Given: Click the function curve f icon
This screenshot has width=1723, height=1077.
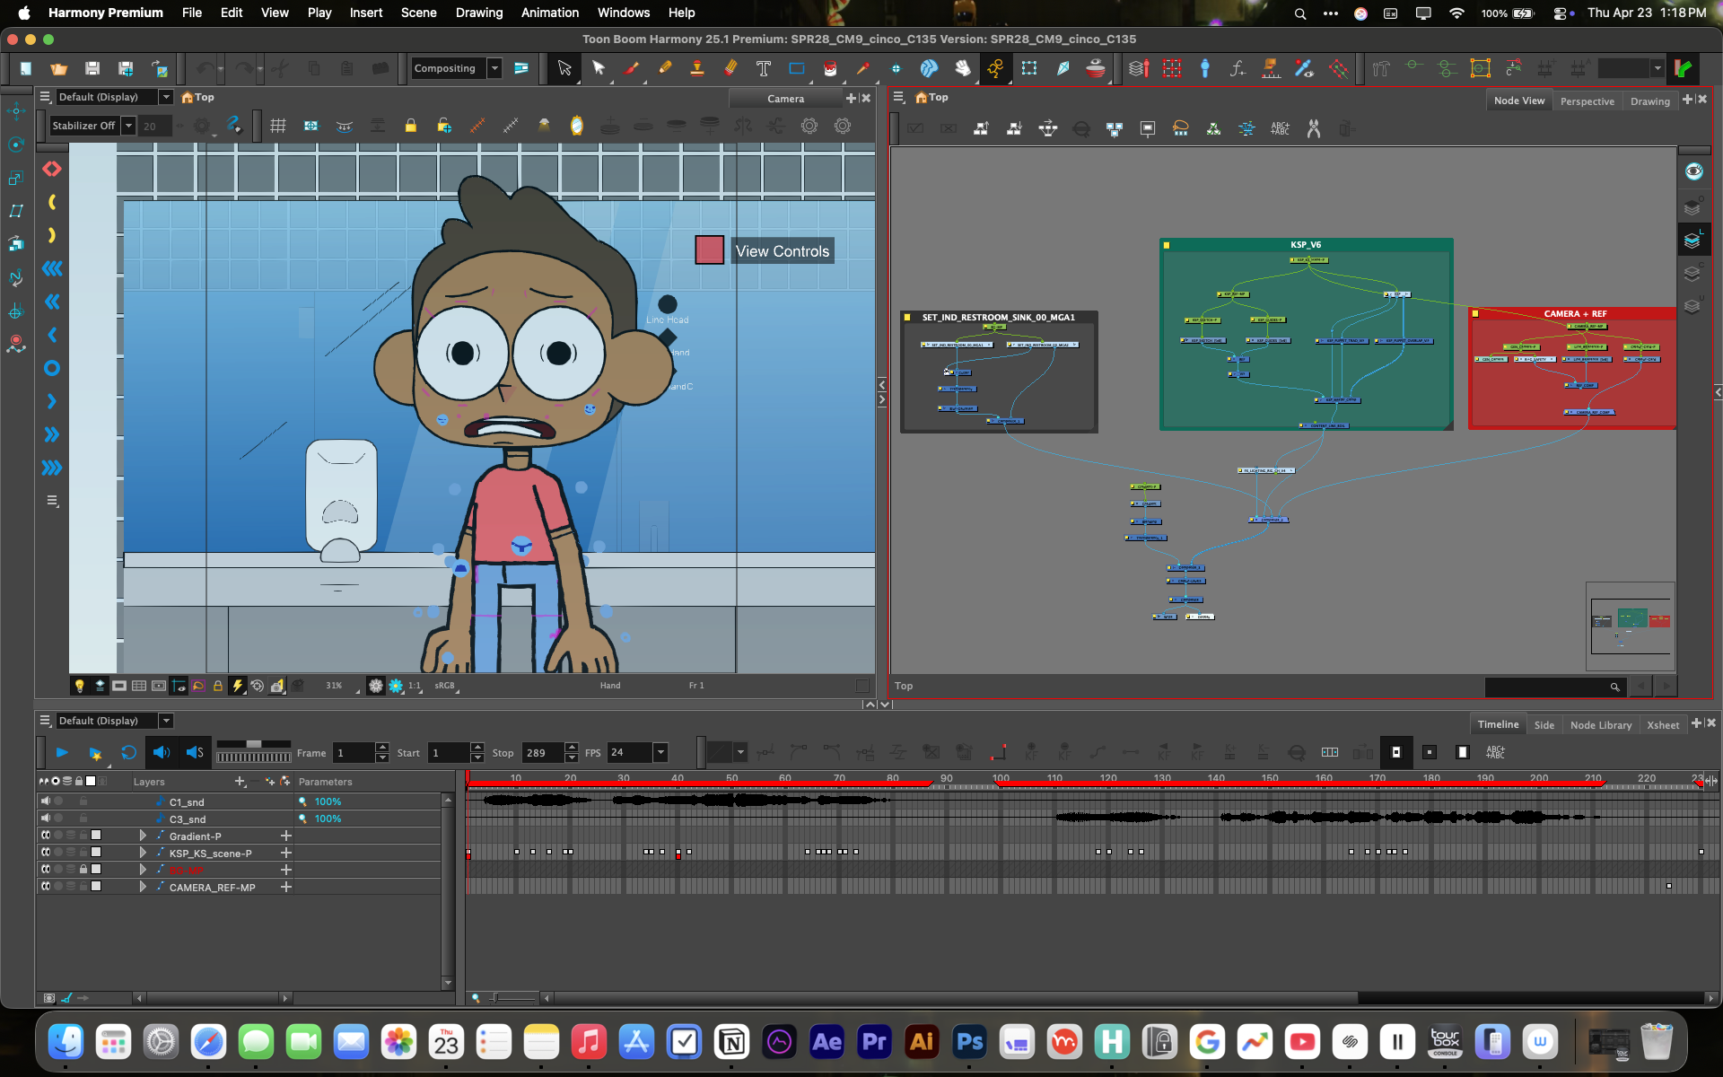Looking at the screenshot, I should click(x=1238, y=68).
